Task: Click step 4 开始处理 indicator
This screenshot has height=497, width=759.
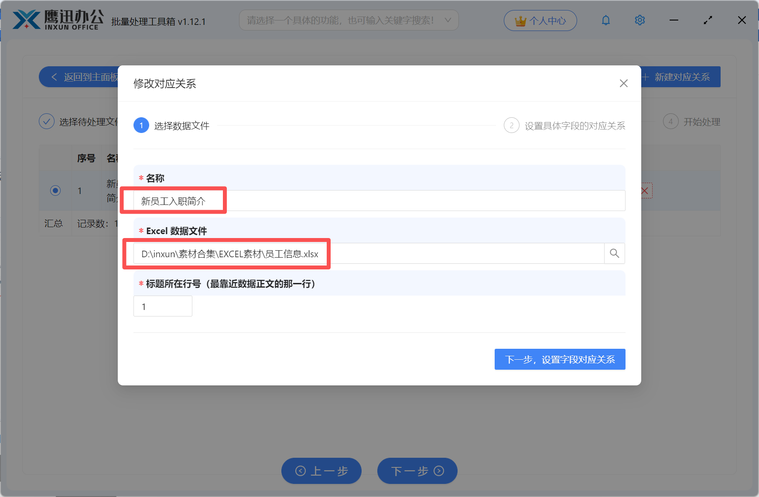Action: point(670,121)
